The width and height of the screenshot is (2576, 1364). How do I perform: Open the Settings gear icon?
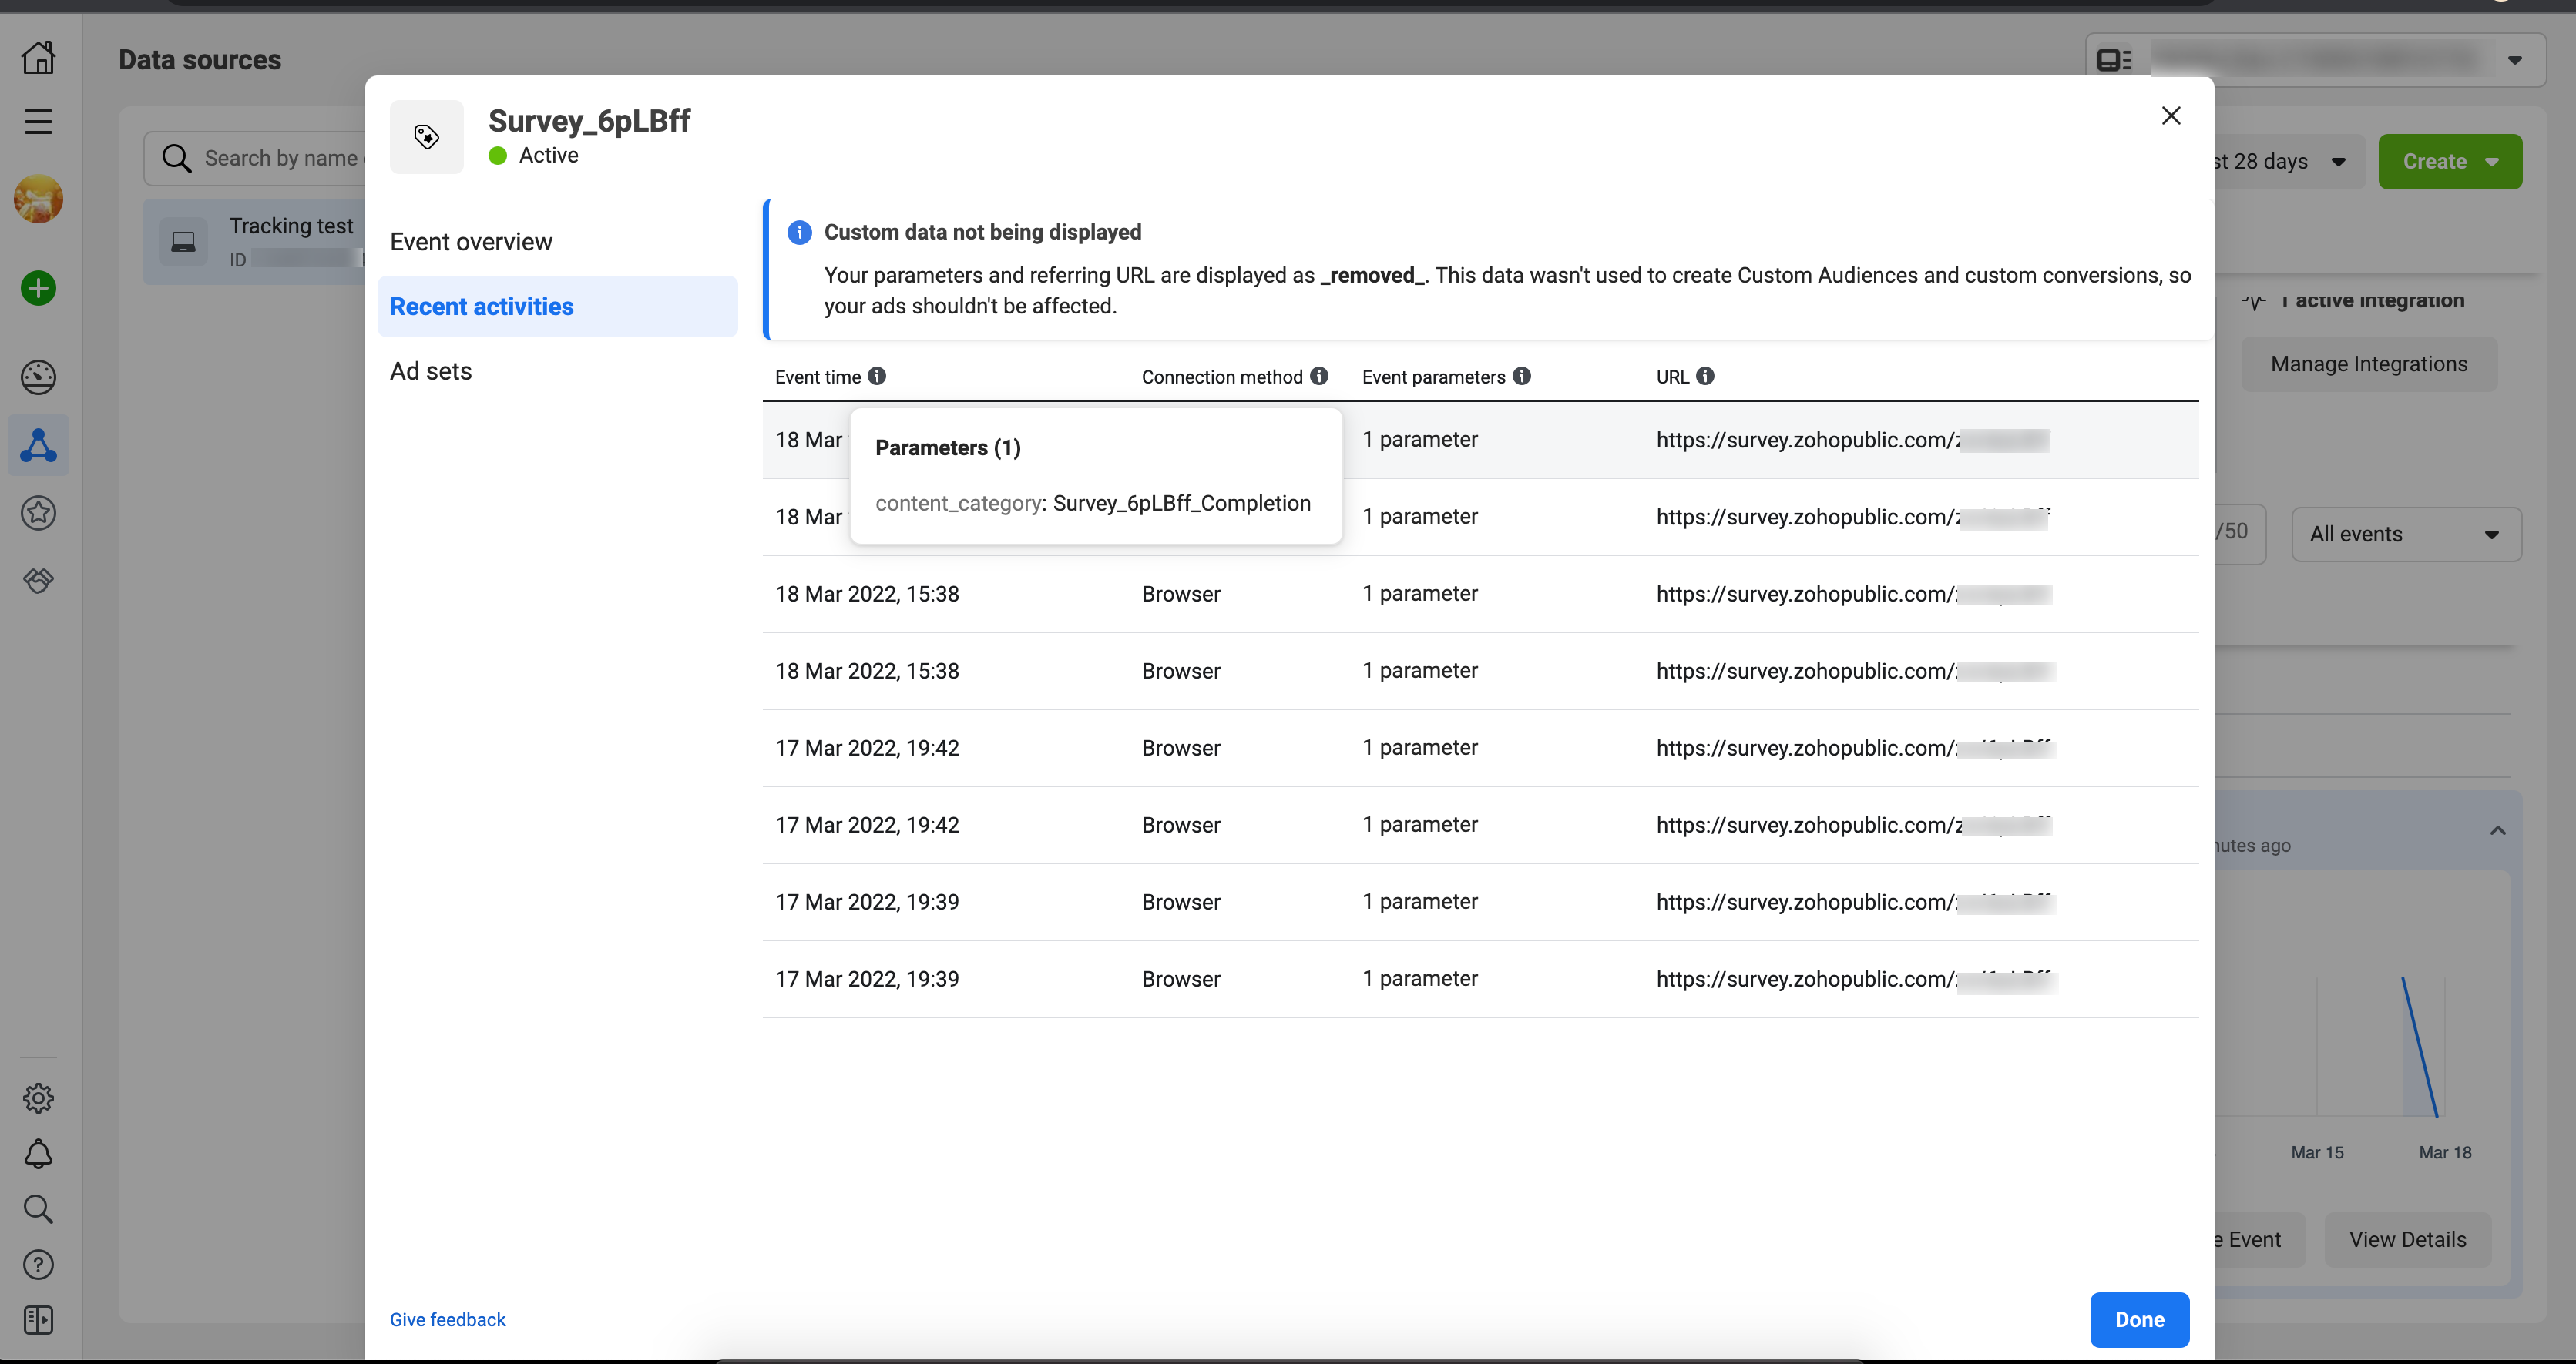(x=38, y=1098)
